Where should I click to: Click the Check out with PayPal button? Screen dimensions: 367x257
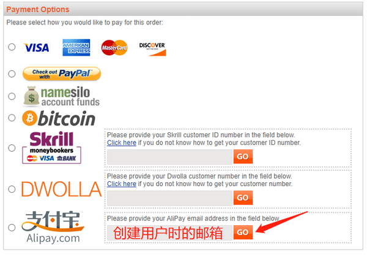click(x=62, y=73)
